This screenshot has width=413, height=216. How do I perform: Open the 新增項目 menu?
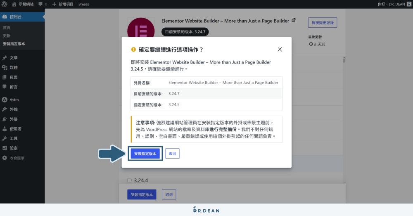pyautogui.click(x=63, y=4)
